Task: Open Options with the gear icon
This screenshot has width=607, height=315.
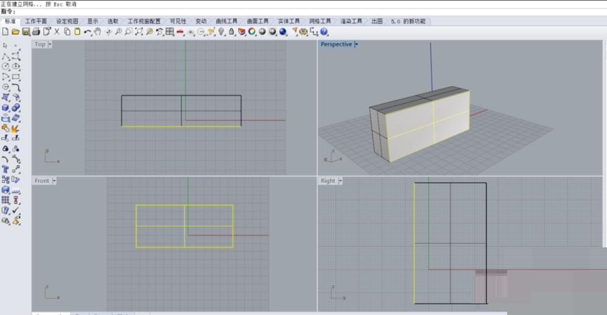Action: [x=303, y=32]
